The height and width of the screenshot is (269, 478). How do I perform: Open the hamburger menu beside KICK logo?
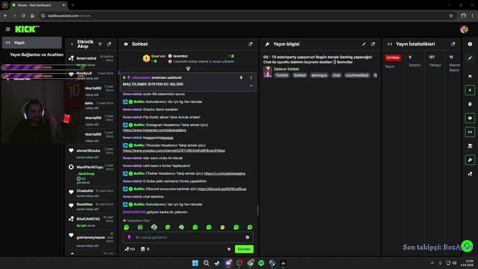coord(8,29)
